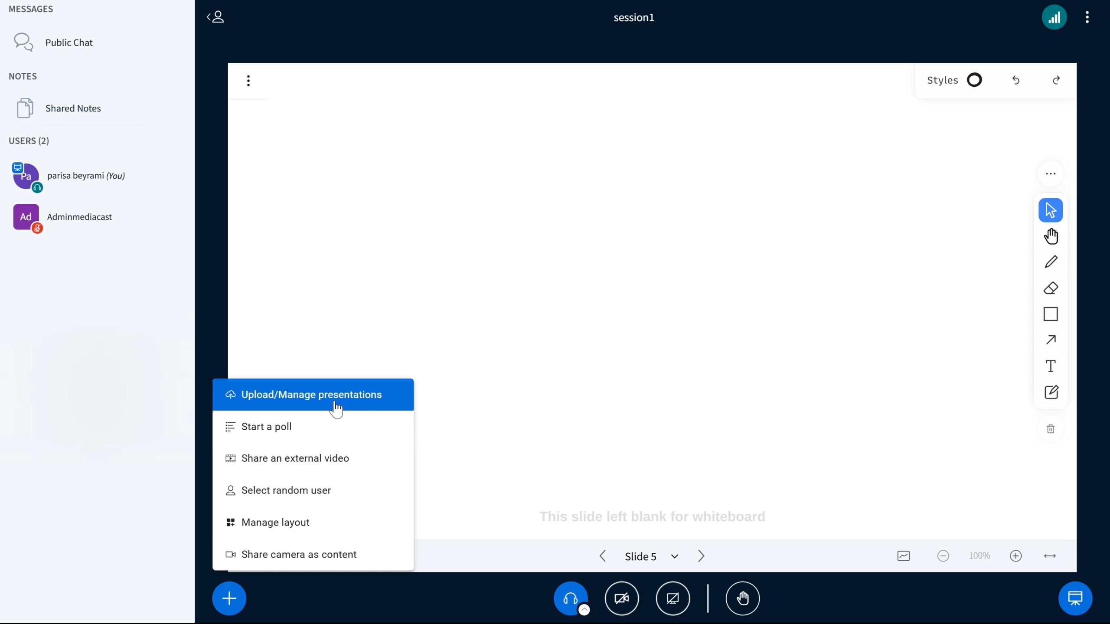Toggle raise hand button
1110x624 pixels.
[742, 598]
